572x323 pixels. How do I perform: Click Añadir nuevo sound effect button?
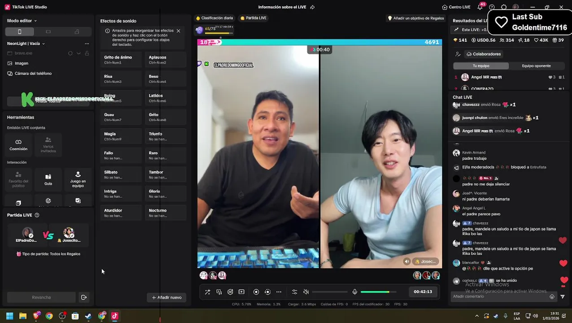pos(166,297)
